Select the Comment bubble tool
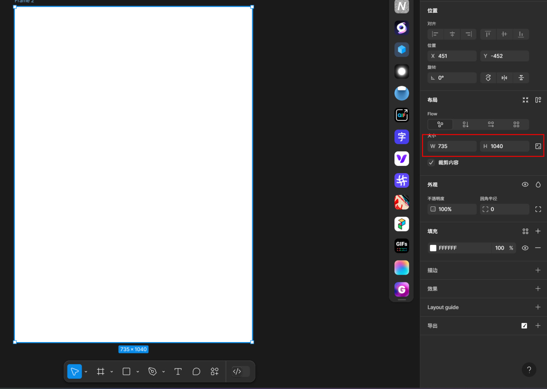Image resolution: width=547 pixels, height=389 pixels. coord(197,372)
